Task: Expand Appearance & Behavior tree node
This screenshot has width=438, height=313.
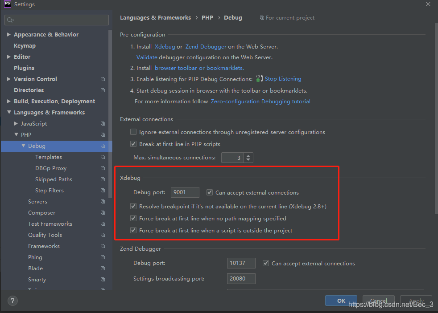Action: coord(8,35)
